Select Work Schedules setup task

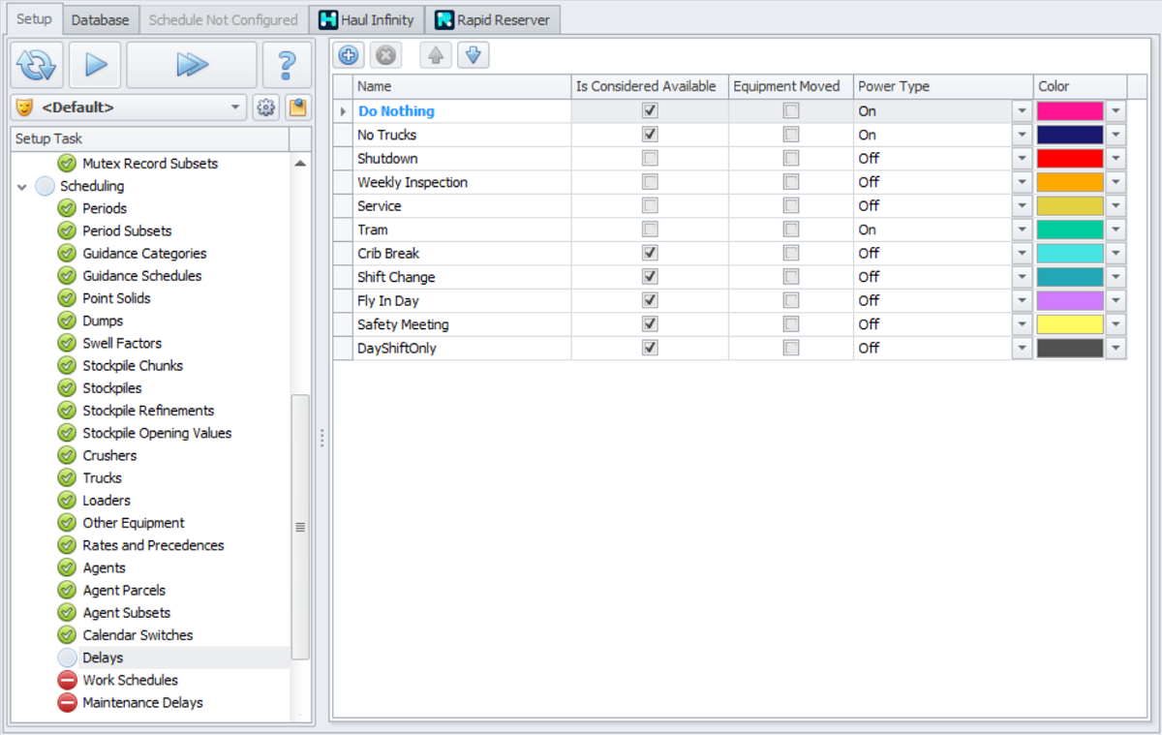pos(130,680)
